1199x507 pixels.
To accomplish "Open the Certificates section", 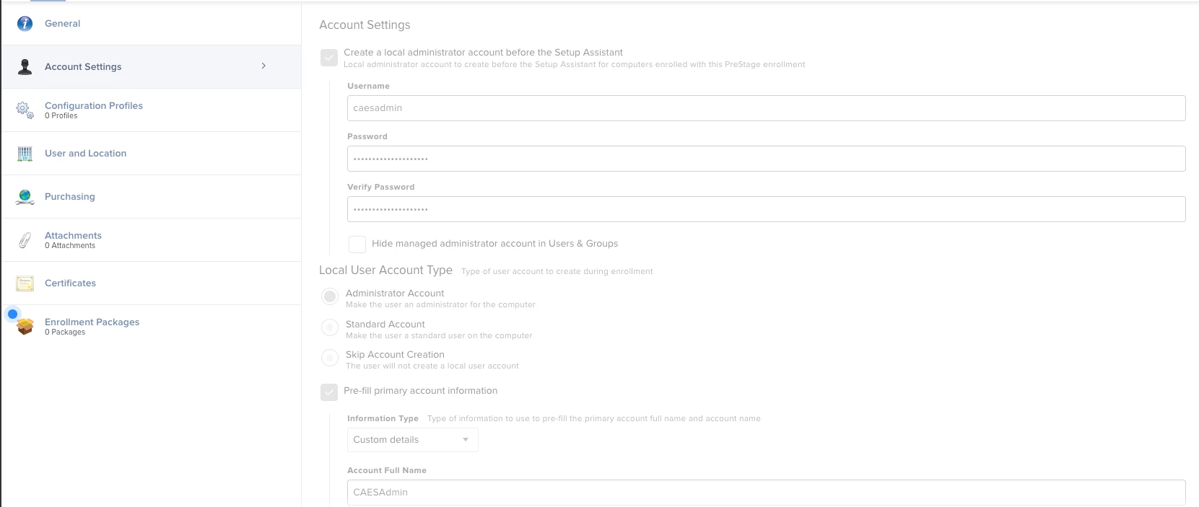I will pos(151,283).
